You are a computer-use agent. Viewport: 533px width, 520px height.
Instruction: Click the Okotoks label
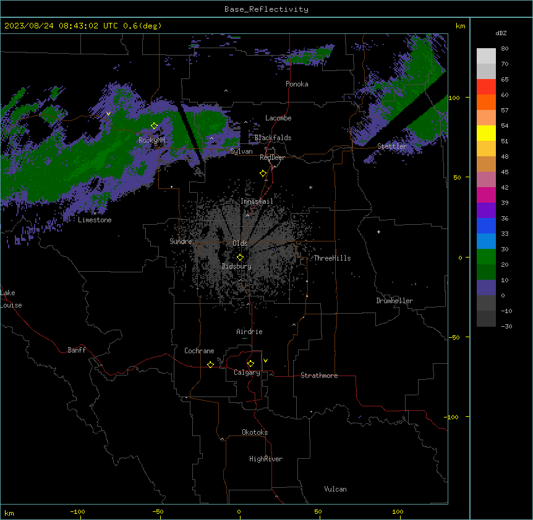[255, 432]
